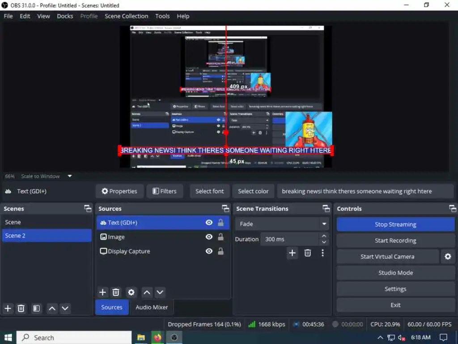The width and height of the screenshot is (458, 344).
Task: Open the View menu
Action: pos(43,16)
